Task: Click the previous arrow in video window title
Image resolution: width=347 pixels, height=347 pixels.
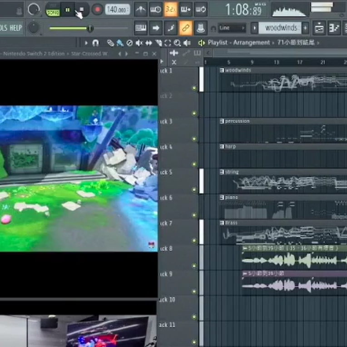Action: tap(120, 54)
